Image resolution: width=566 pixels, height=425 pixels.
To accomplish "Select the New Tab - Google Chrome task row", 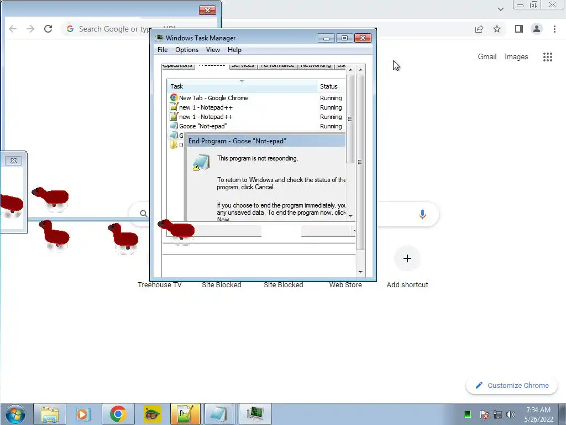I will pos(256,98).
